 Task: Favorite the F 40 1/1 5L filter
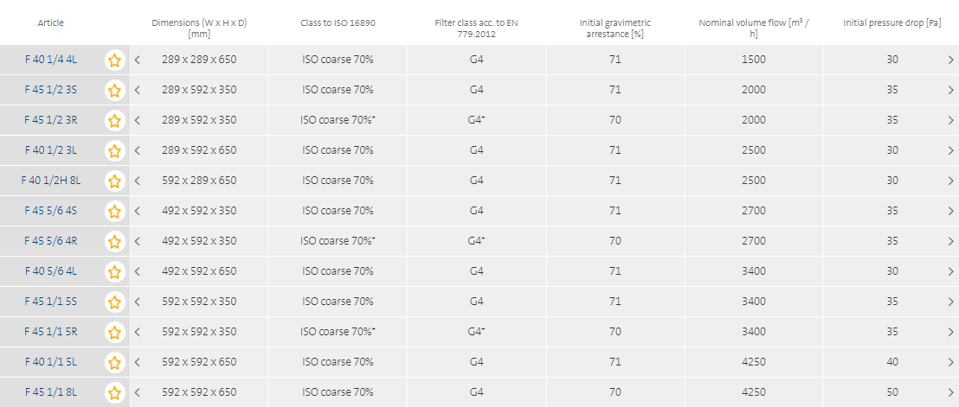[x=114, y=362]
